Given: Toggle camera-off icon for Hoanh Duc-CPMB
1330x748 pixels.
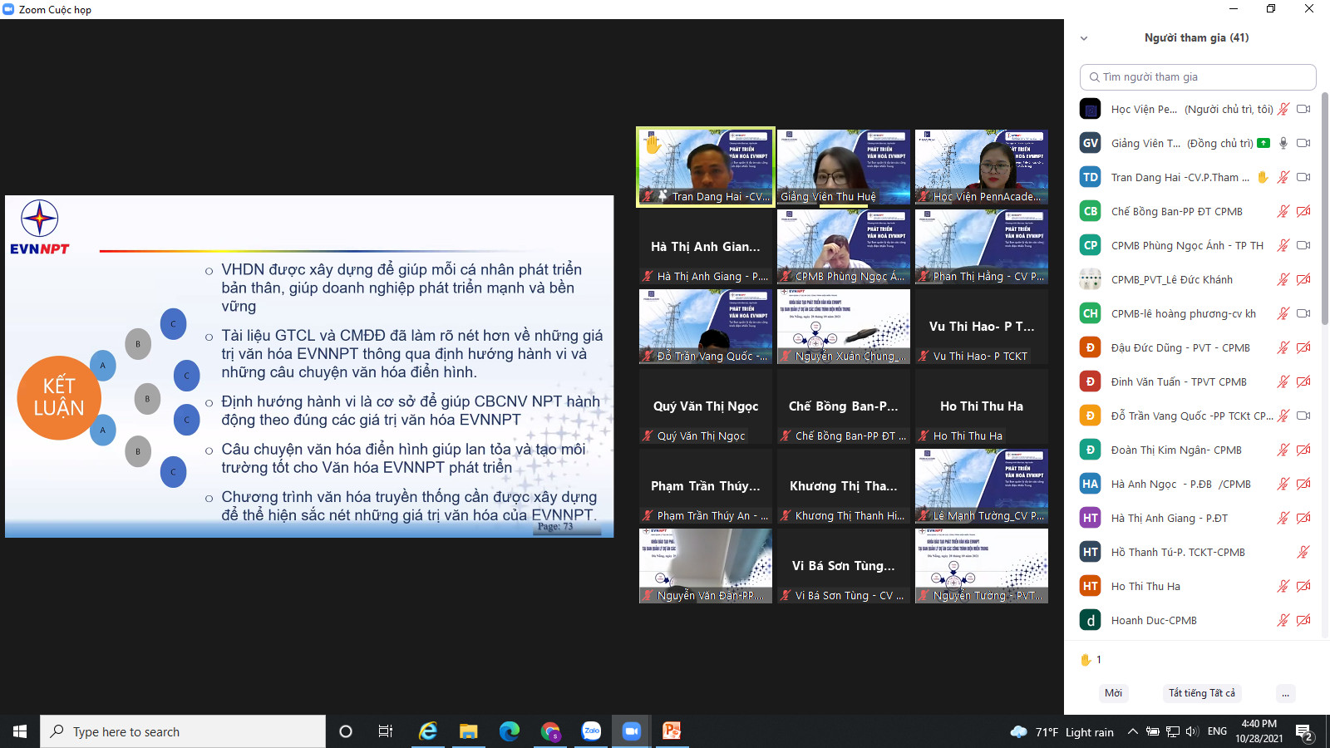Looking at the screenshot, I should [1303, 620].
